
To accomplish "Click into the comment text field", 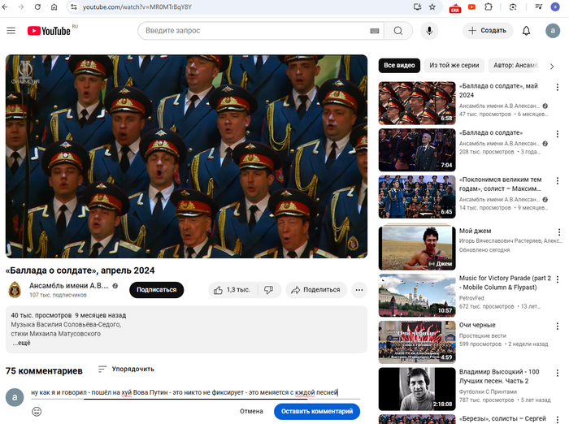I will pos(195,392).
